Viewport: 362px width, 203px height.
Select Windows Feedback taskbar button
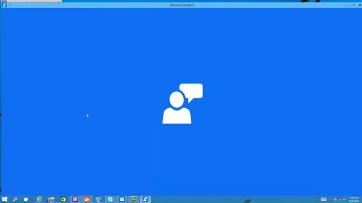pyautogui.click(x=145, y=199)
